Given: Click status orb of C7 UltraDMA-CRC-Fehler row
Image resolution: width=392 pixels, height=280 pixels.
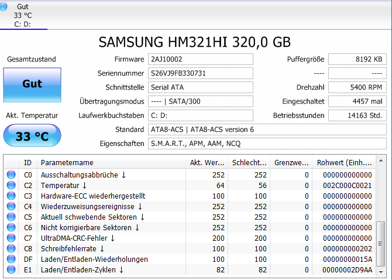Looking at the screenshot, I should click(11, 238).
